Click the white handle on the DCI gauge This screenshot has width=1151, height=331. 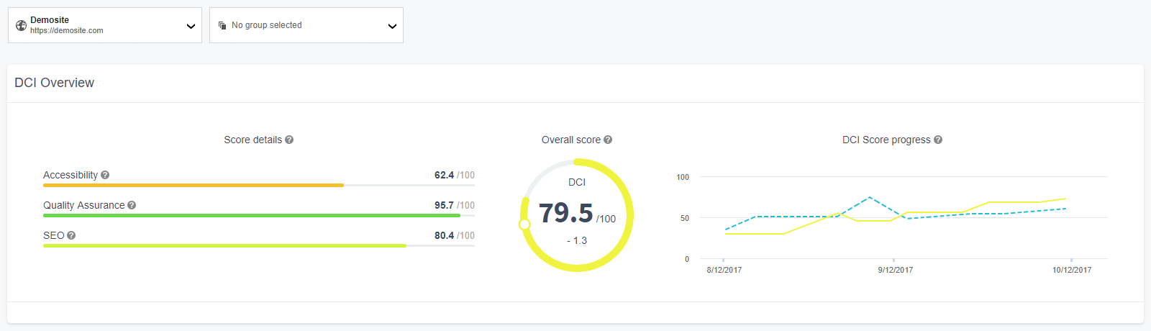pyautogui.click(x=524, y=225)
